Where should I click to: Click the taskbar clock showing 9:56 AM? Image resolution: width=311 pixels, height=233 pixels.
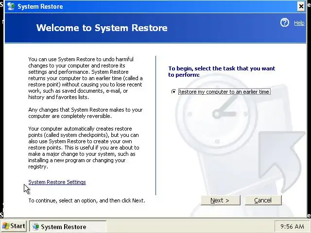(292, 227)
